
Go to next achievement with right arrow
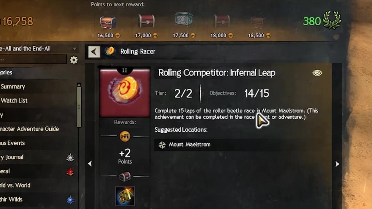pyautogui.click(x=337, y=164)
